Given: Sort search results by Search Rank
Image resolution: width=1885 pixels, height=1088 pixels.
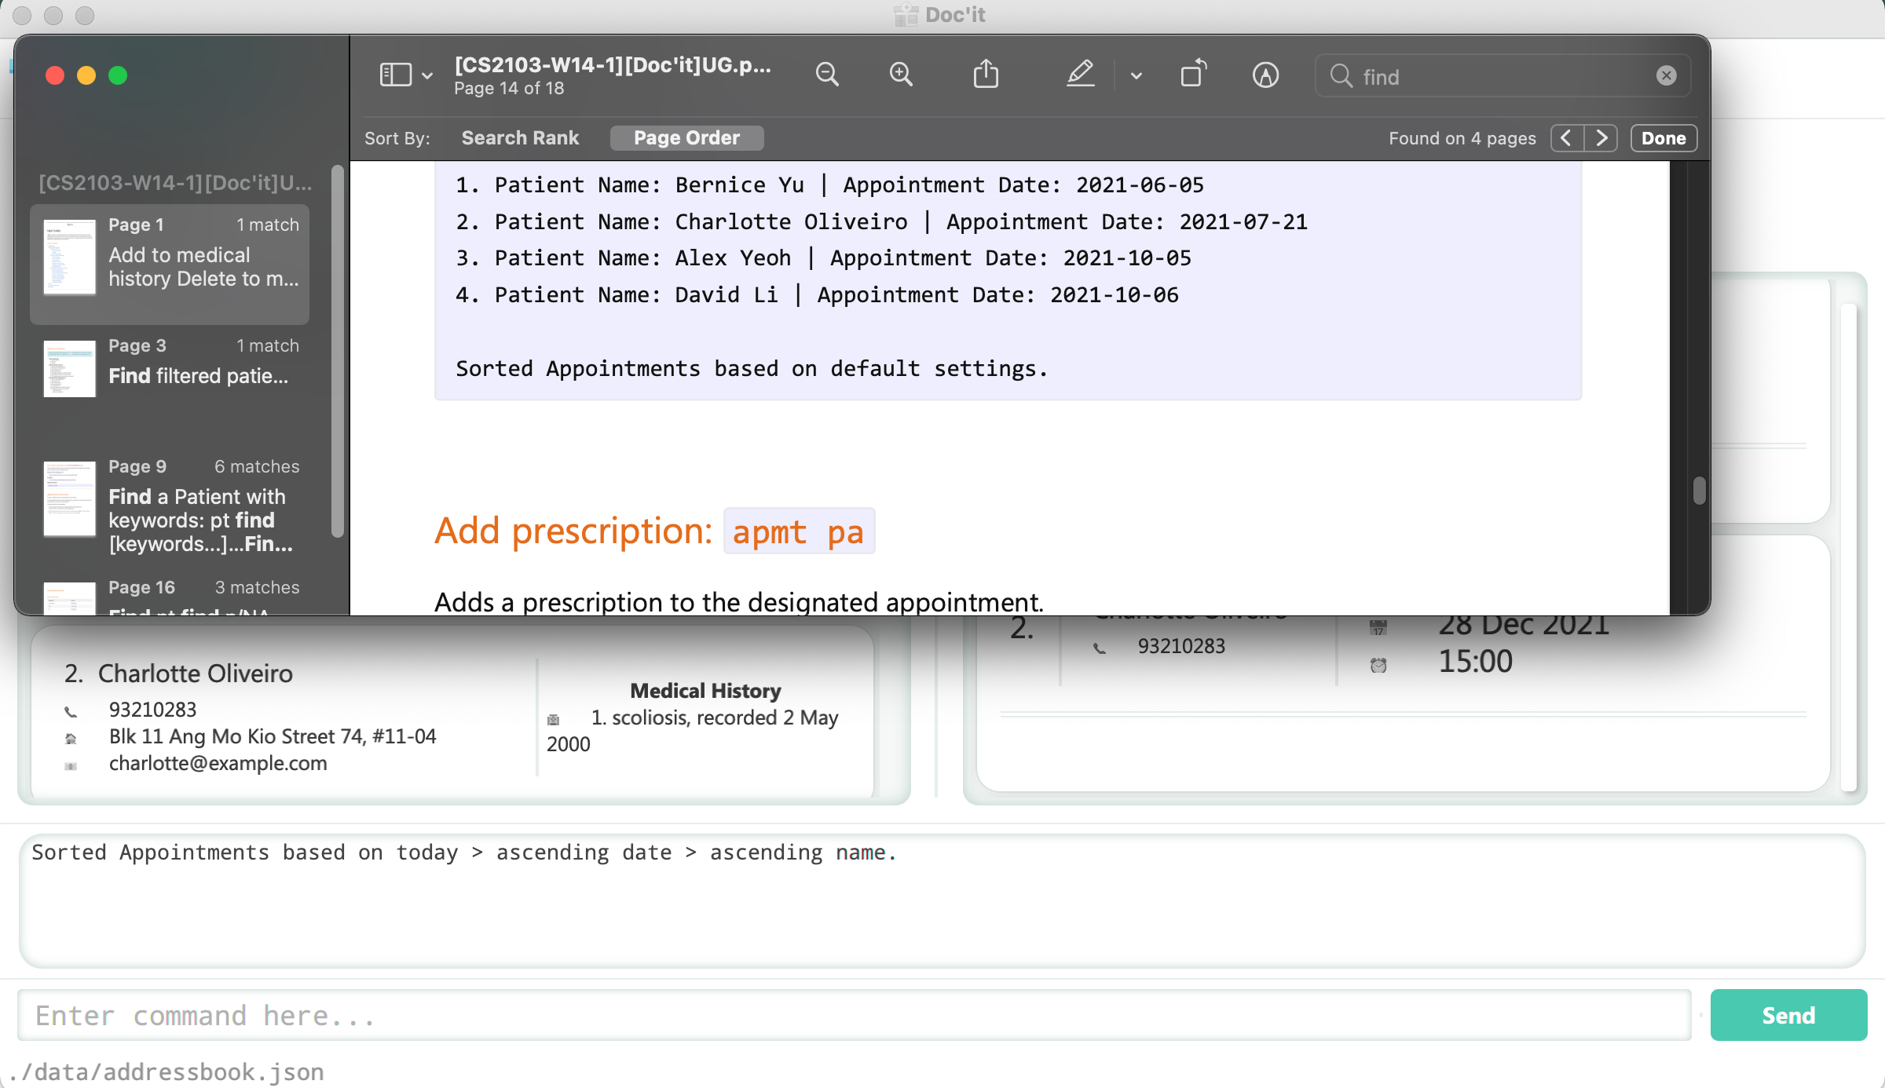Looking at the screenshot, I should click(x=520, y=138).
